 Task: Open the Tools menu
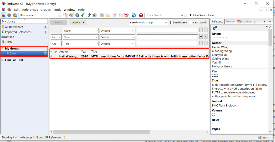click(57, 10)
